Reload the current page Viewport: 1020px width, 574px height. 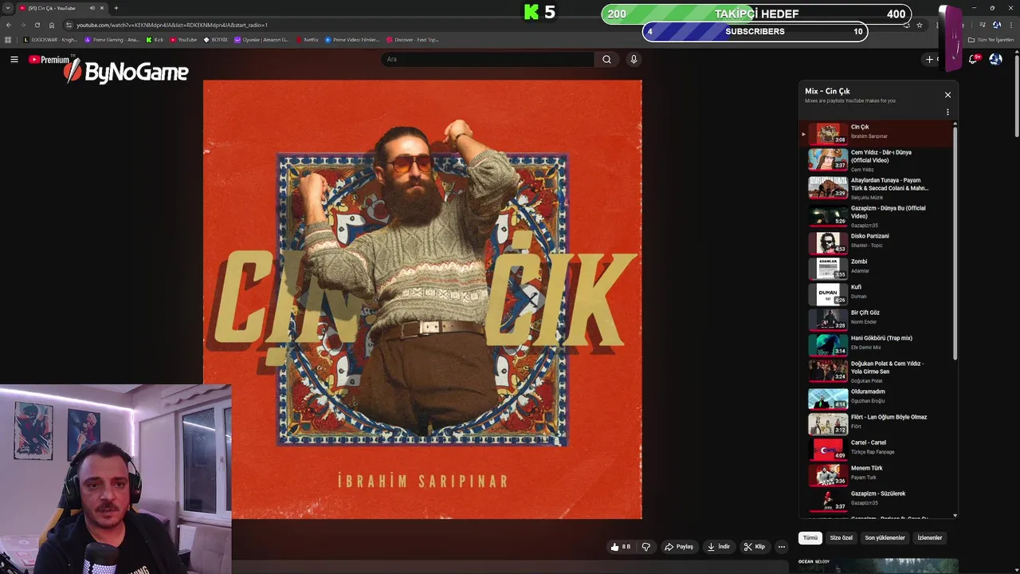37,25
